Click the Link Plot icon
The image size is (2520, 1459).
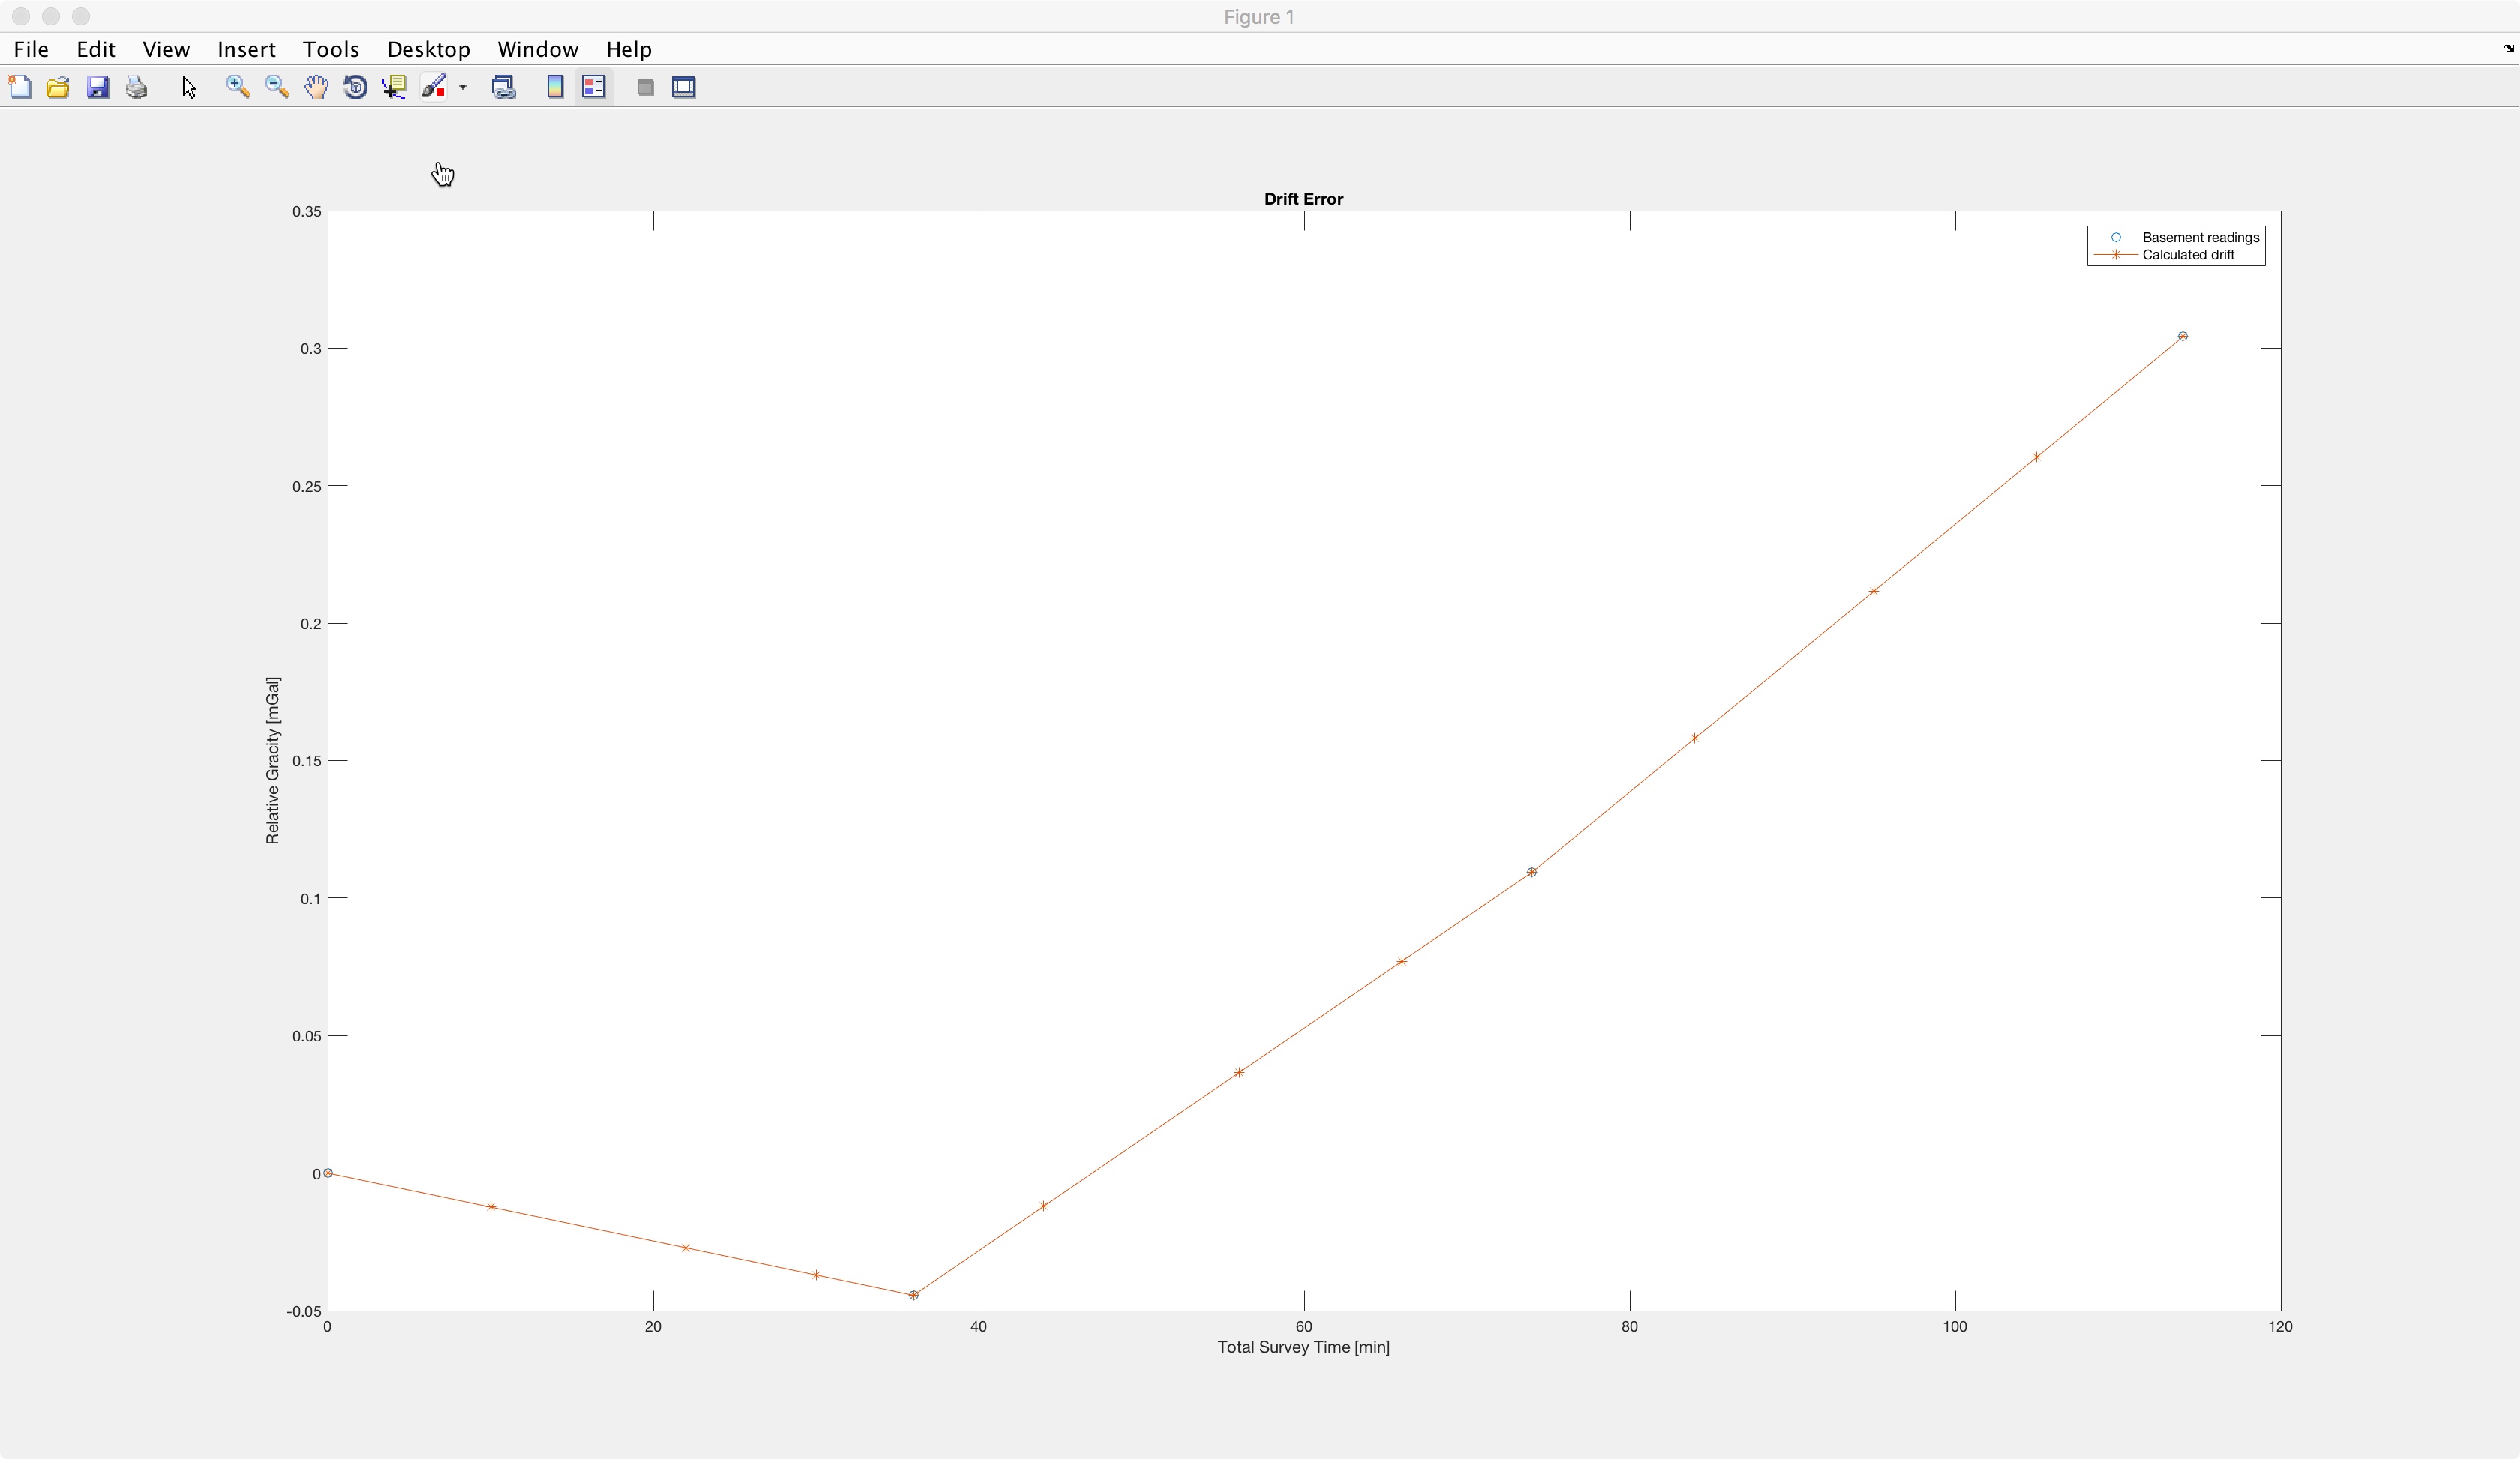tap(504, 88)
